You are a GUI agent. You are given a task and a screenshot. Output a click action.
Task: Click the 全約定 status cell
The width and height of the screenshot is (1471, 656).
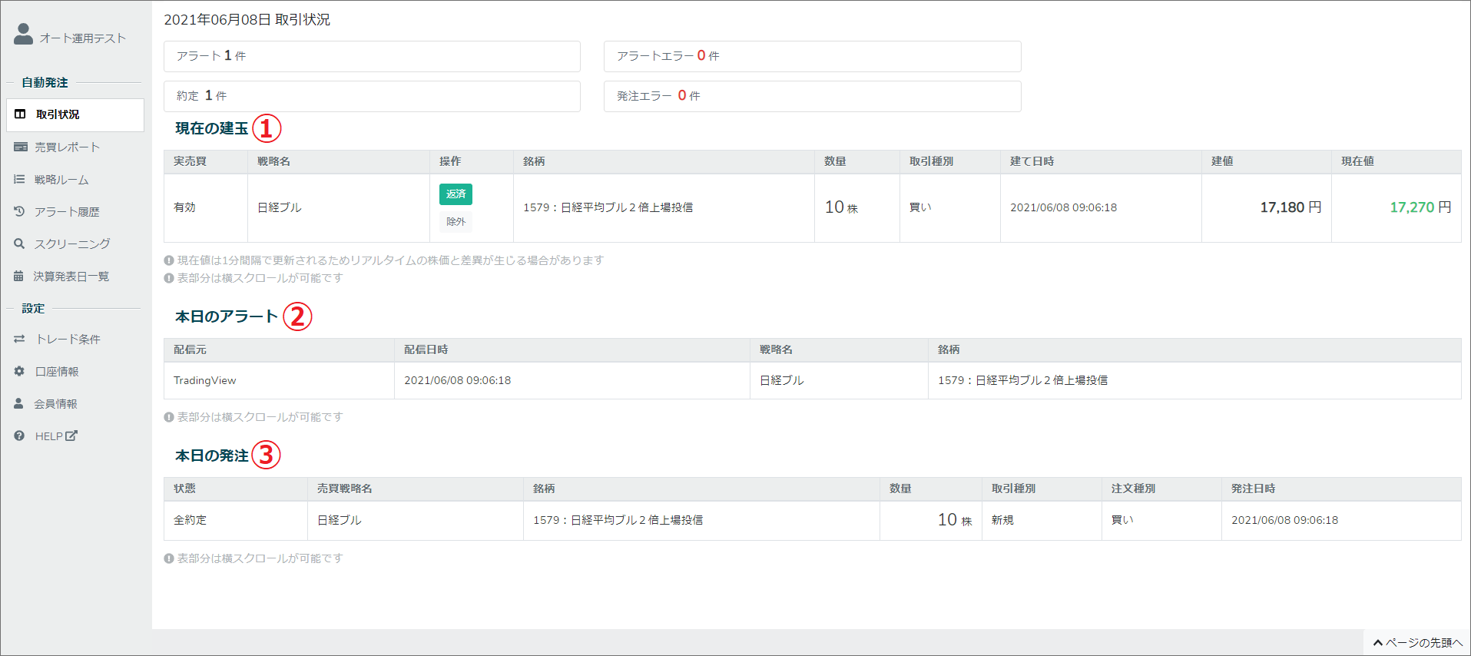(236, 520)
